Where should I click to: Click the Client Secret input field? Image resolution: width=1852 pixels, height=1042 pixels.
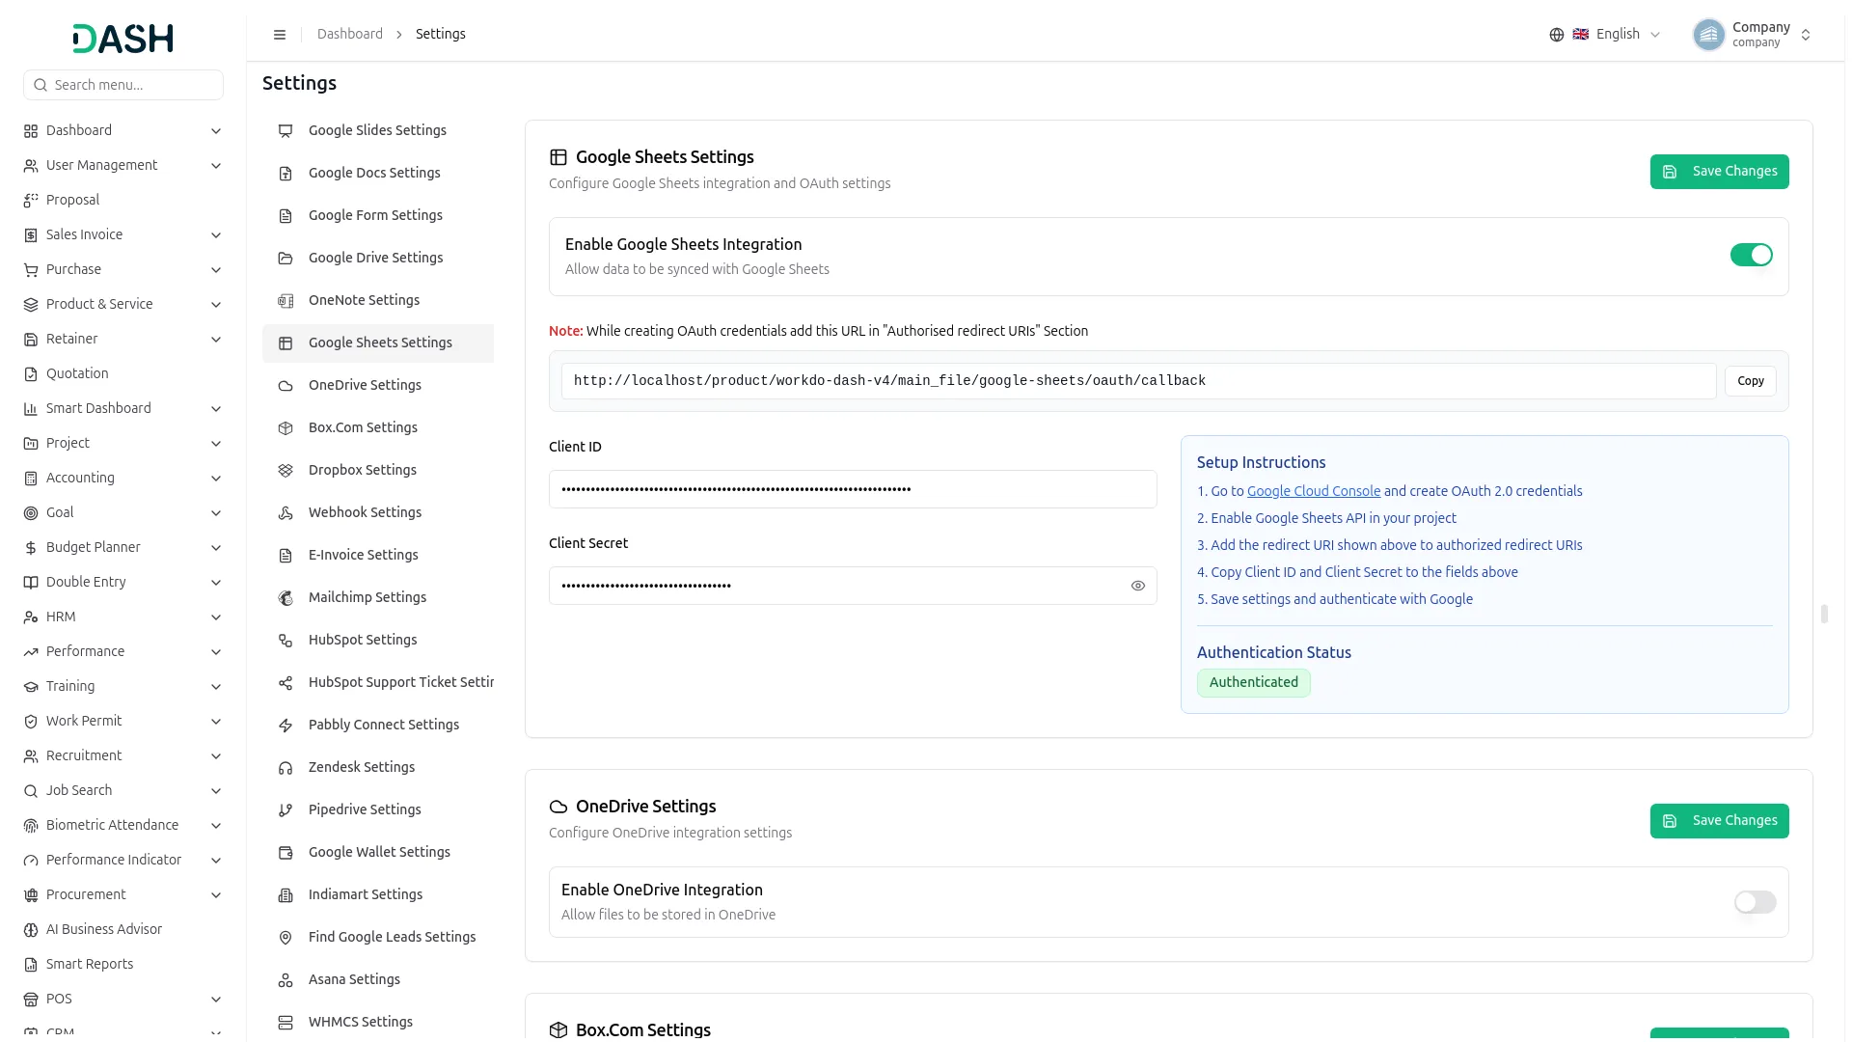(853, 586)
